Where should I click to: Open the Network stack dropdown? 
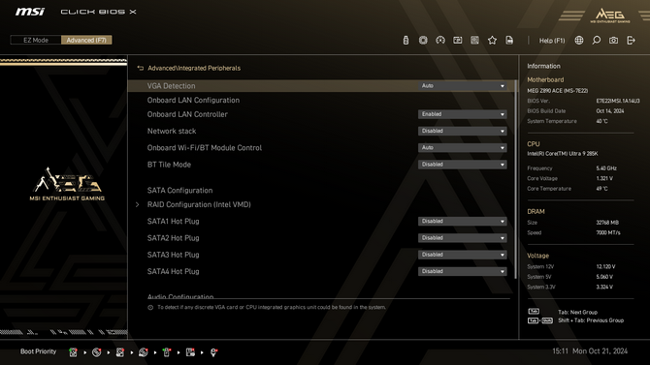click(462, 131)
